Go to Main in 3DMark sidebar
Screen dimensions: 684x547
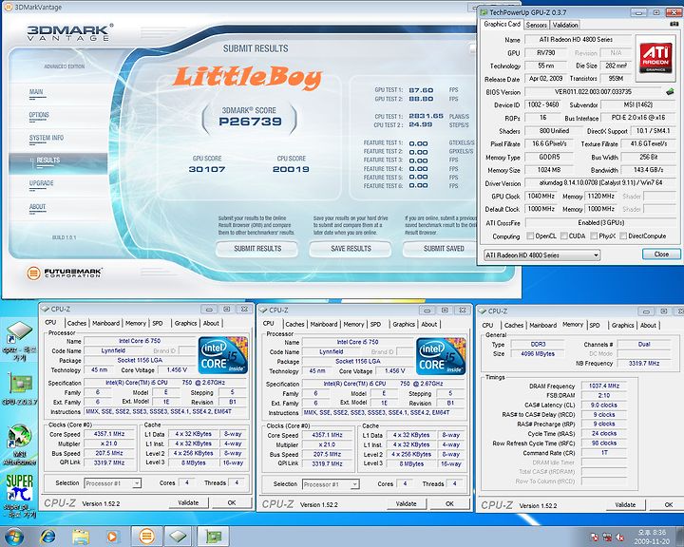pos(36,91)
